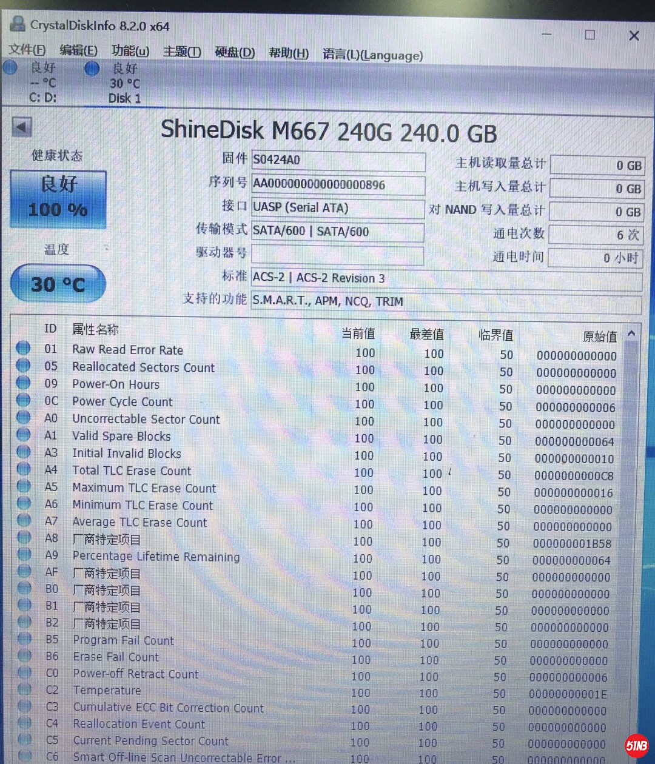Viewport: 655px width, 764px height.
Task: Click the 最差值 column header
Action: [426, 334]
